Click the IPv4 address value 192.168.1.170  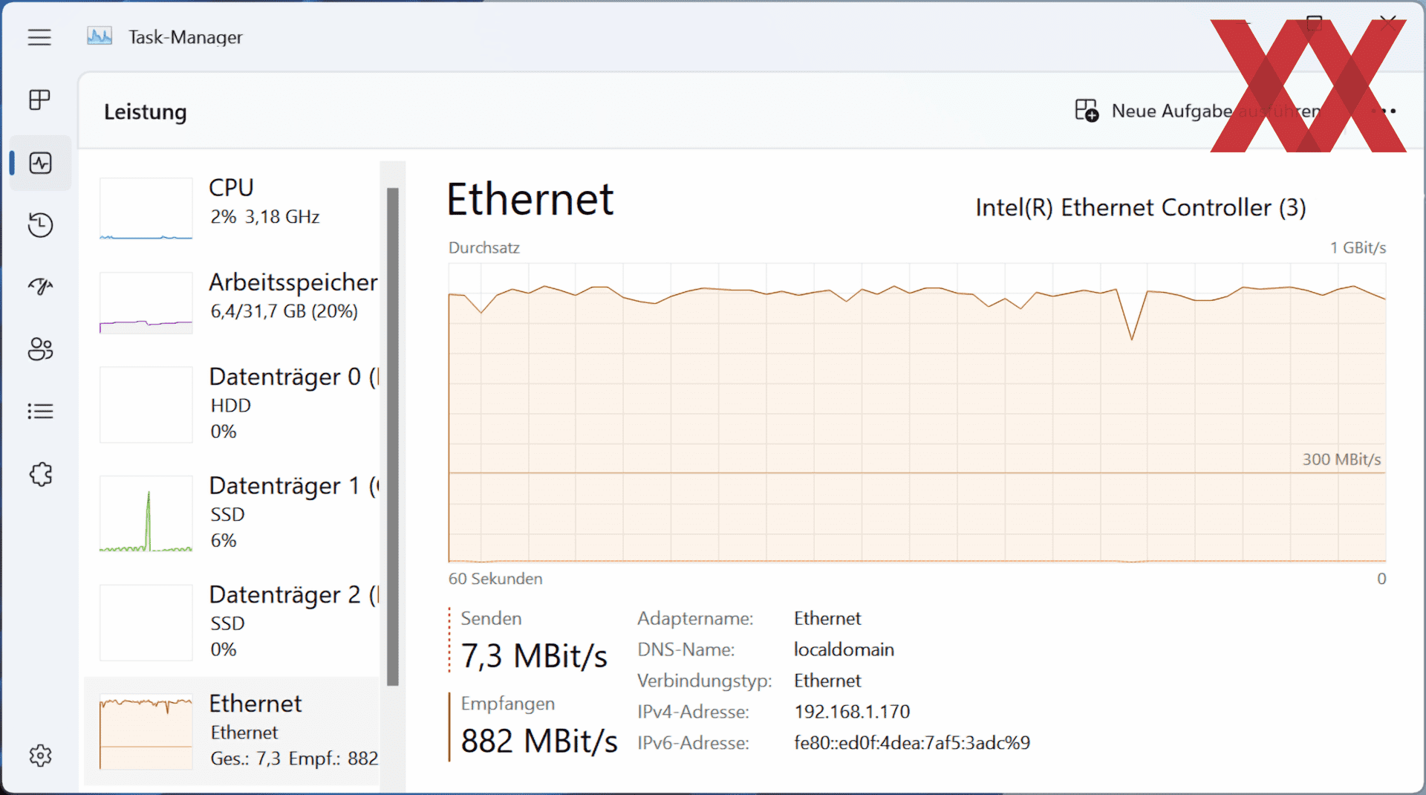pyautogui.click(x=852, y=712)
